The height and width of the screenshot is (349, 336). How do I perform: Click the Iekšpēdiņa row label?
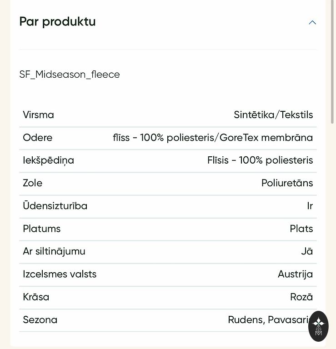[x=49, y=160]
